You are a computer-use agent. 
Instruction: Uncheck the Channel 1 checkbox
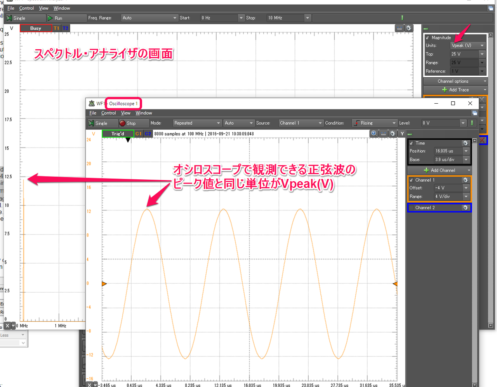pos(412,180)
